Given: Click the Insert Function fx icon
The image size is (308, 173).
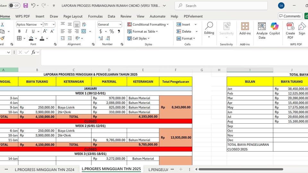Looking at the screenshot, I should point(33,52).
